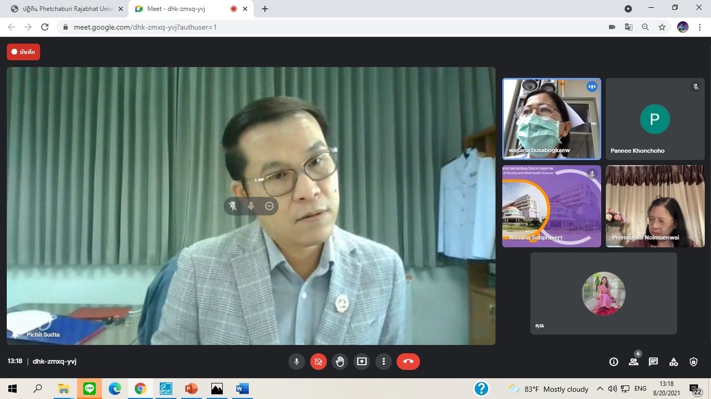Expand Chrome's tab search dropdown arrow
This screenshot has width=711, height=399.
tap(628, 9)
